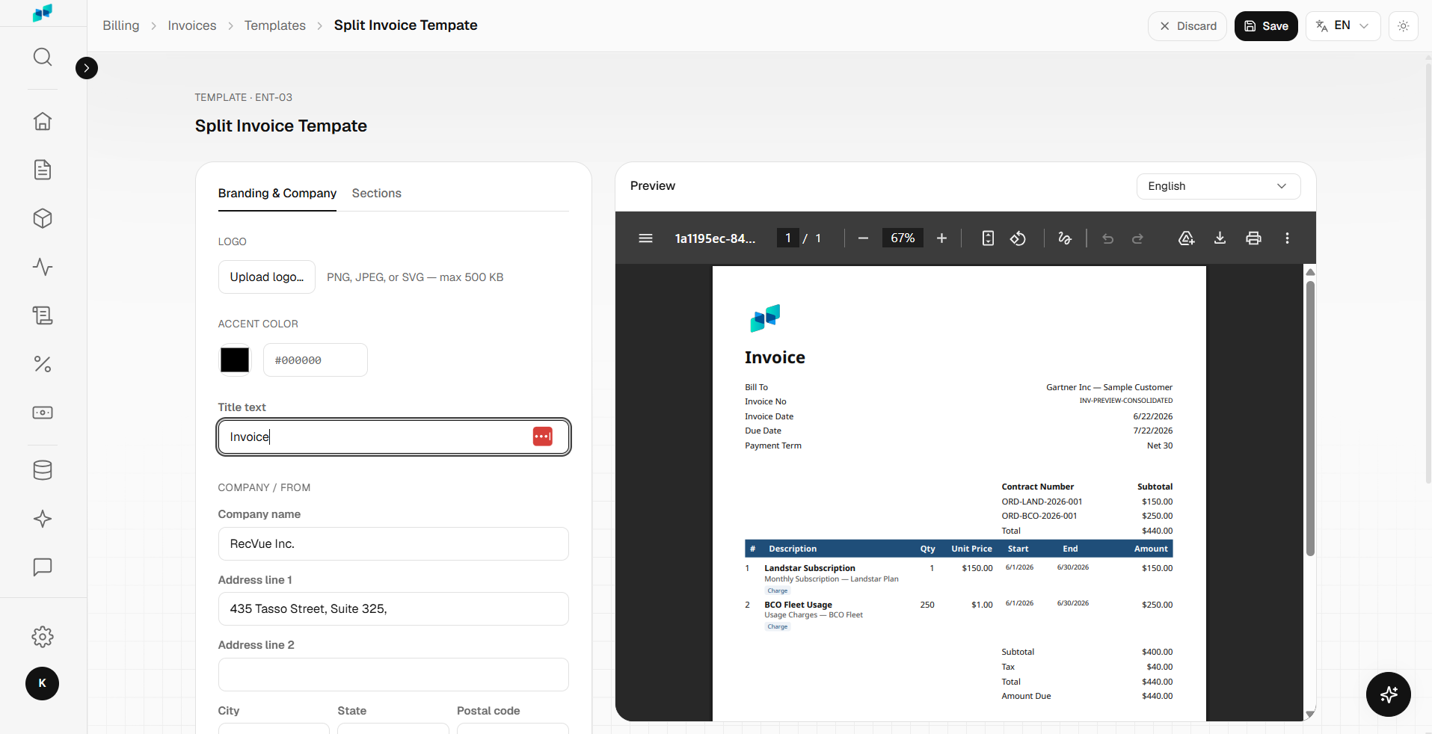Open the AI assistant floating button
This screenshot has width=1432, height=734.
pyautogui.click(x=1389, y=694)
